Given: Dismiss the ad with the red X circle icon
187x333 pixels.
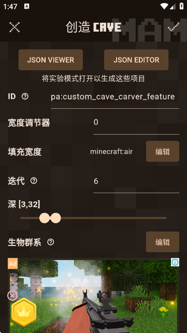Looking at the screenshot, I should (x=12, y=296).
